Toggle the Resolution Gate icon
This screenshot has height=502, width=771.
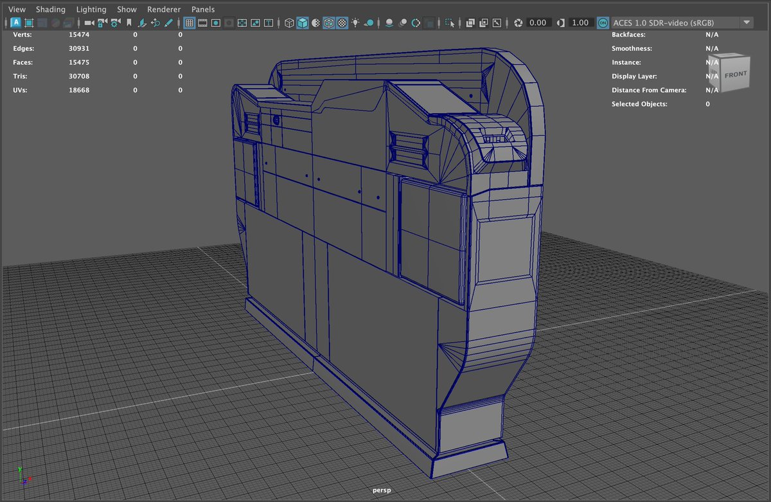(216, 22)
